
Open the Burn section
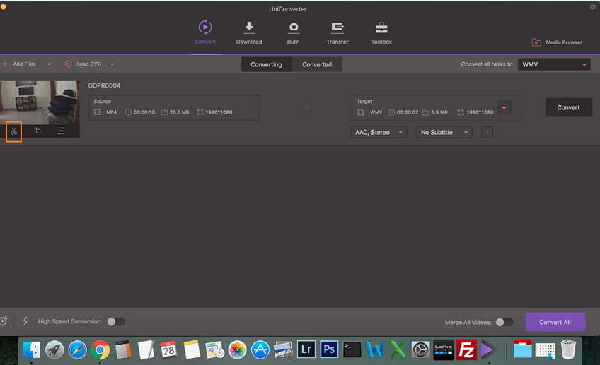(293, 32)
